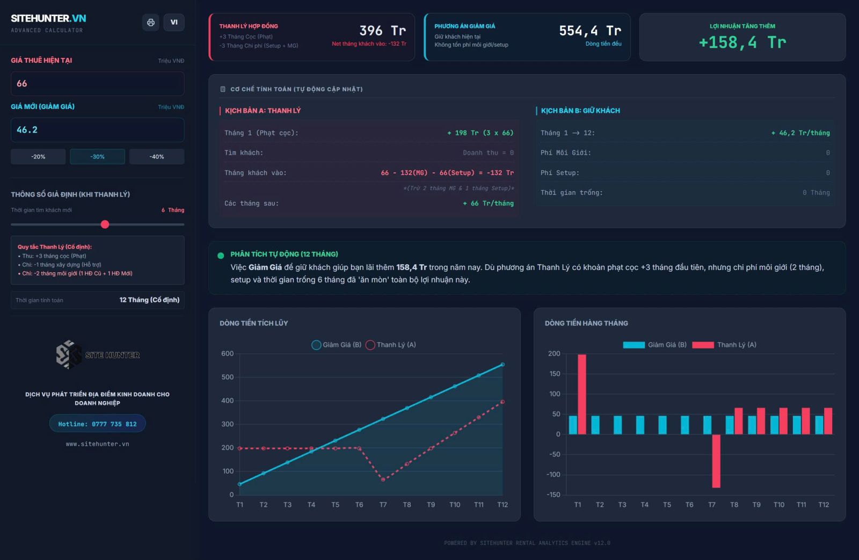The width and height of the screenshot is (859, 560).
Task: Focus the current rent price input
Action: coord(97,84)
